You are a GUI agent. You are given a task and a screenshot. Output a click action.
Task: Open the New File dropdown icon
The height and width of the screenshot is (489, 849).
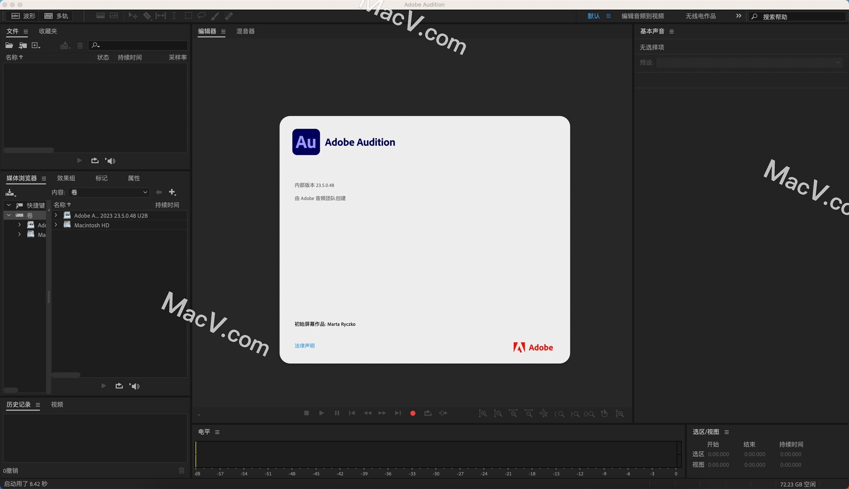36,46
